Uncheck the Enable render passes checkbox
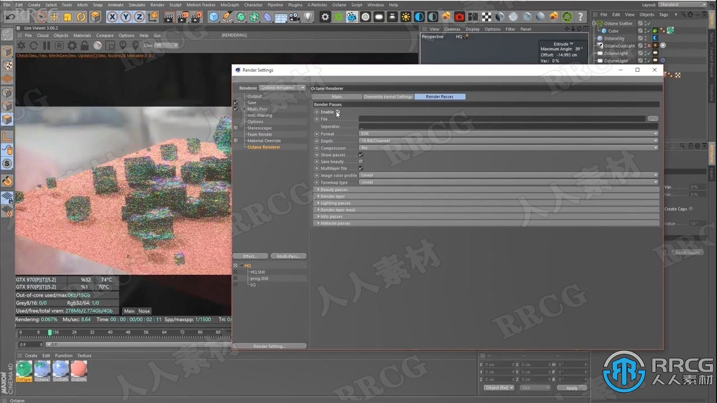 click(338, 112)
